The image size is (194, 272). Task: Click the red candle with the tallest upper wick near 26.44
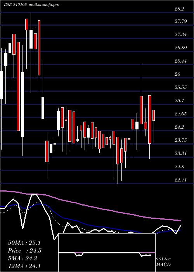tap(141, 110)
